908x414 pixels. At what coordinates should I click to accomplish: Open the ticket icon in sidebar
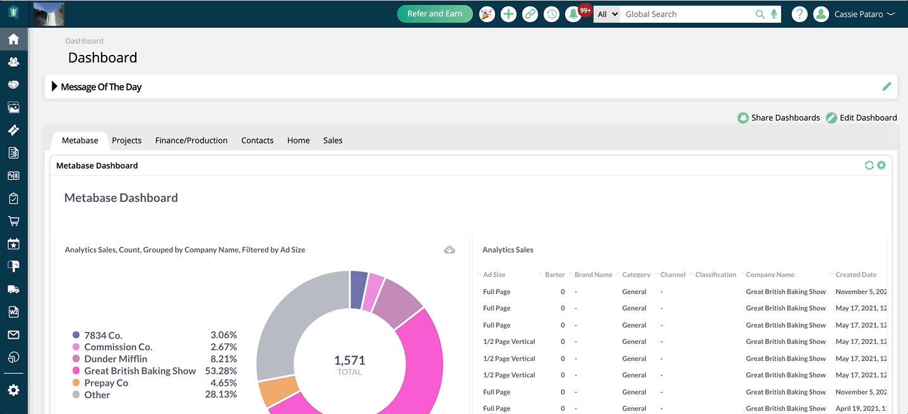(x=13, y=130)
